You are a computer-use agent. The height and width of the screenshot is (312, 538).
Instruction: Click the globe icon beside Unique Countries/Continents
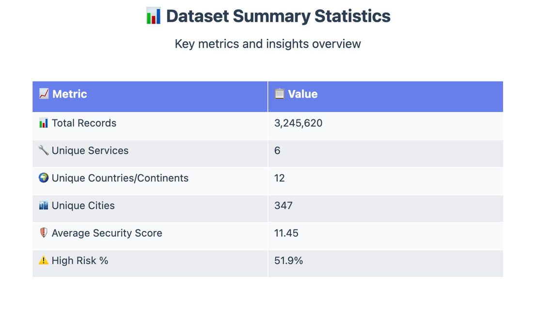coord(44,178)
